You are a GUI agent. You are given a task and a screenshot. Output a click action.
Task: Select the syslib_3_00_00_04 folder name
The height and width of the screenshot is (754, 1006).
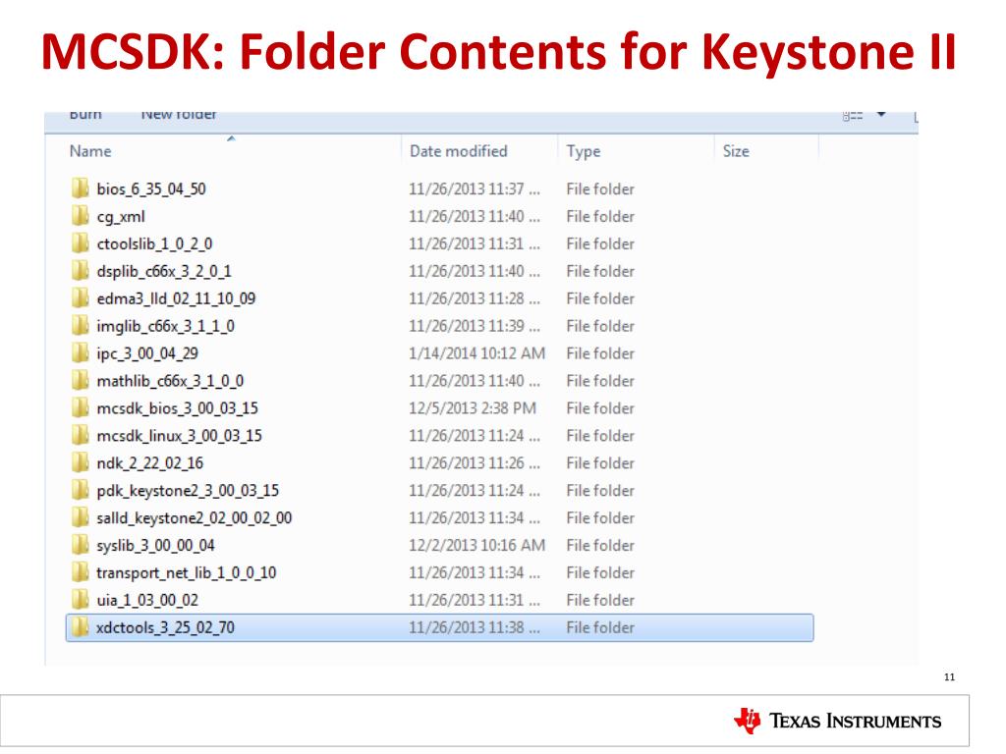click(x=156, y=546)
